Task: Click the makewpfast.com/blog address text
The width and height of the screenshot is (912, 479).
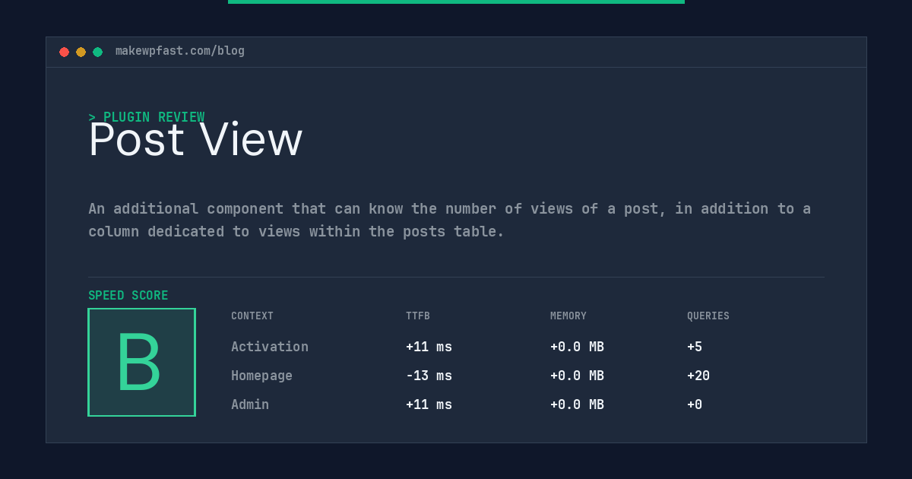Action: click(x=180, y=51)
